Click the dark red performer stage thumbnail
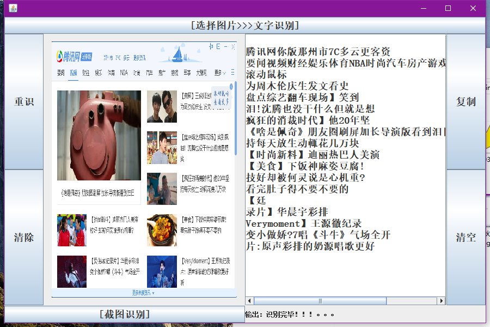 pyautogui.click(x=72, y=271)
